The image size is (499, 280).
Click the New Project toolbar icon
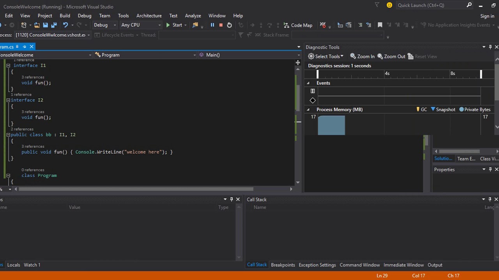tap(24, 25)
